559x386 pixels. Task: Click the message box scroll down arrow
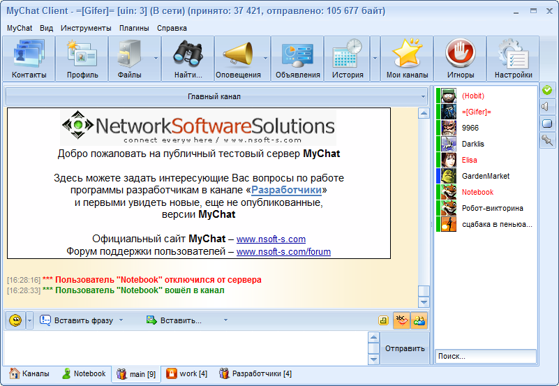[x=373, y=359]
